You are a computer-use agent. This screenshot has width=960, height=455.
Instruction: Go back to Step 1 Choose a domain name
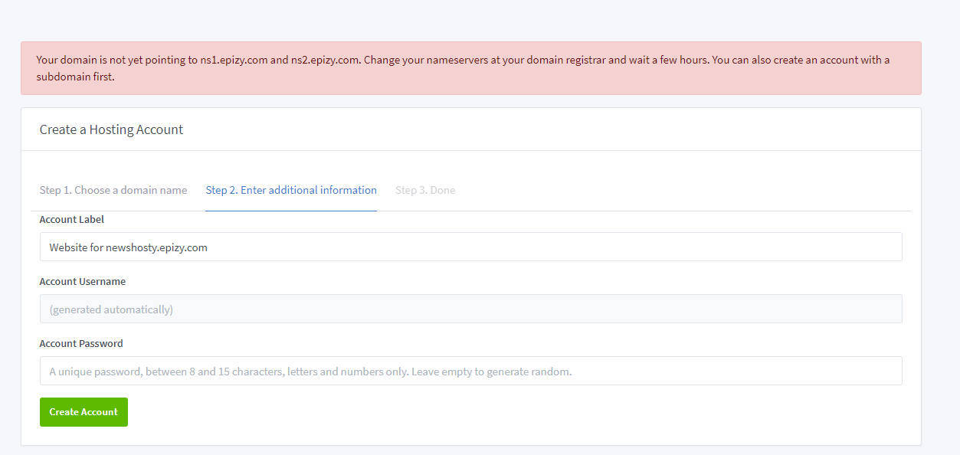pos(113,190)
